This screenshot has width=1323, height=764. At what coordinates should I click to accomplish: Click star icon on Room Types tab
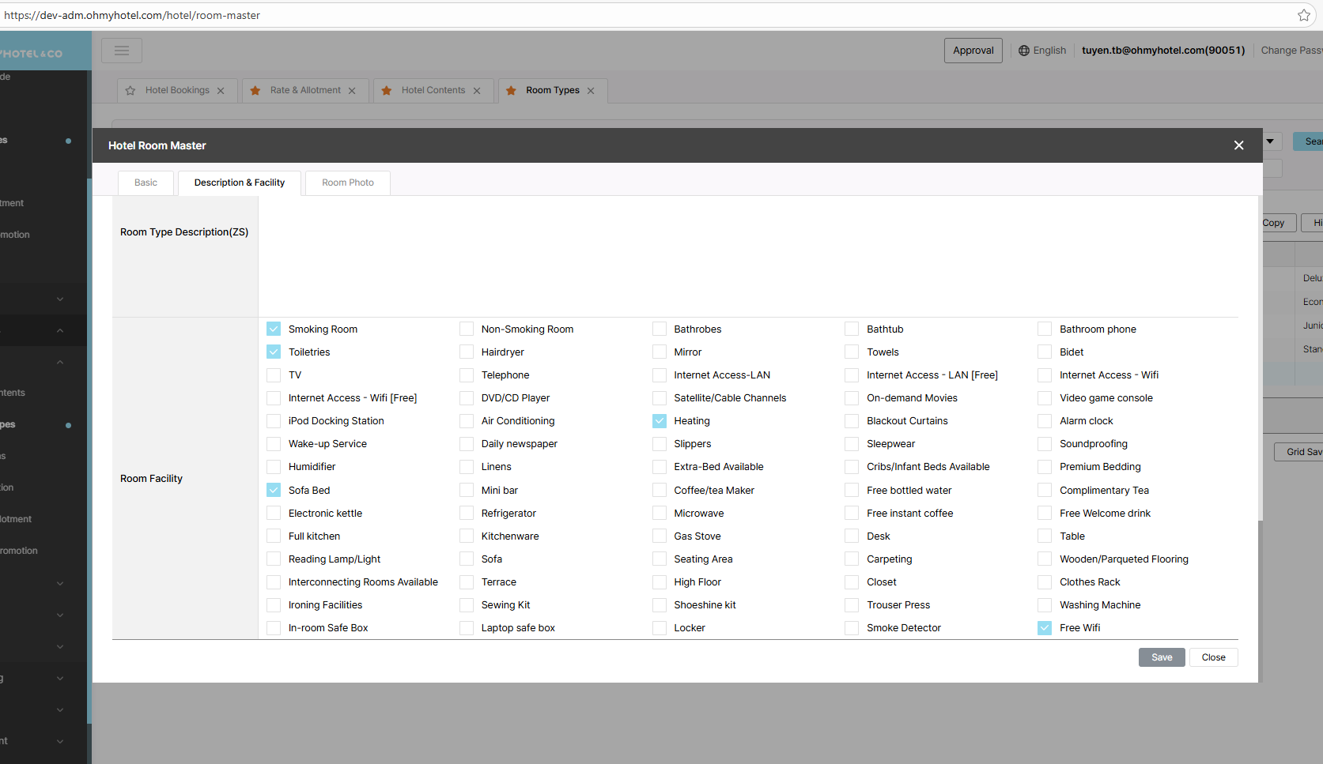click(x=511, y=91)
